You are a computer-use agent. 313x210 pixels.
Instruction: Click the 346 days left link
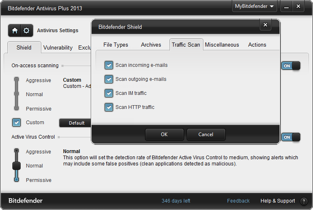tap(176, 201)
